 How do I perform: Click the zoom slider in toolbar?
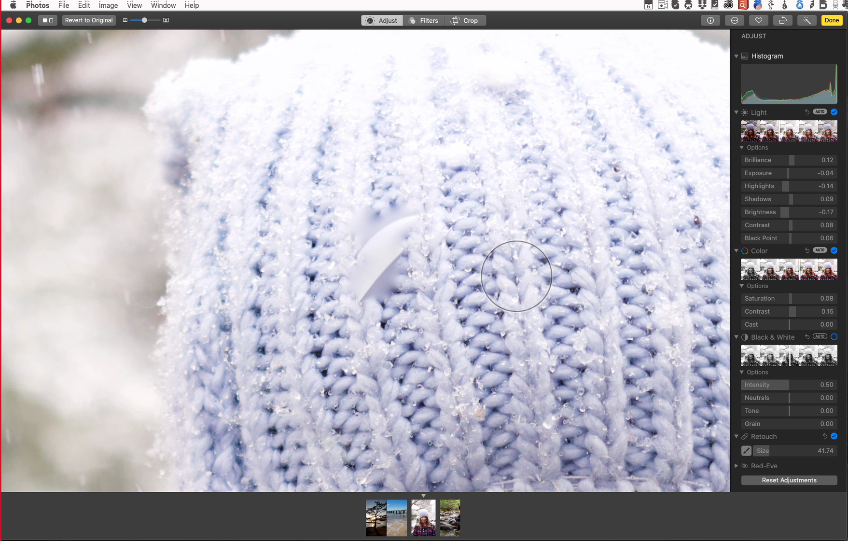(145, 20)
